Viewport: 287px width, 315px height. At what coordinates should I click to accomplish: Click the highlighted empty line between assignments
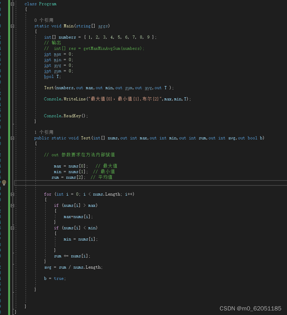coord(105,183)
